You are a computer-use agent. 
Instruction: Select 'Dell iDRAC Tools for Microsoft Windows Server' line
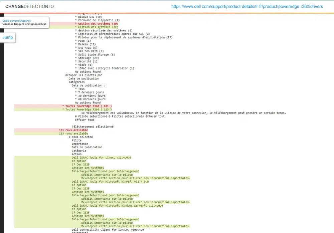(x=117, y=206)
